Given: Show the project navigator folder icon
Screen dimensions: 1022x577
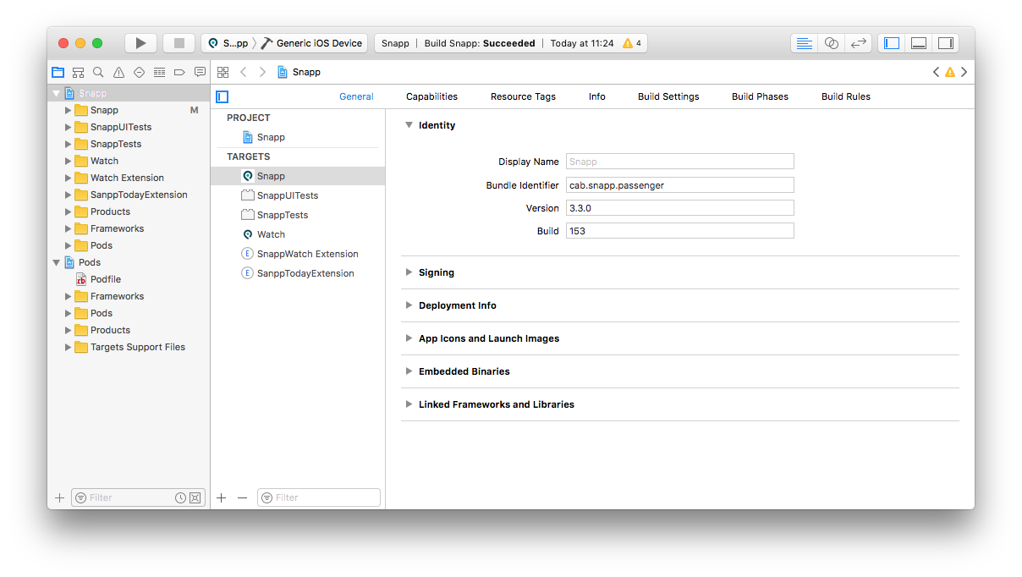Looking at the screenshot, I should click(x=58, y=73).
